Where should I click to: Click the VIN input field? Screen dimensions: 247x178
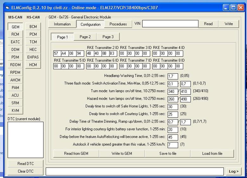pos(170,24)
